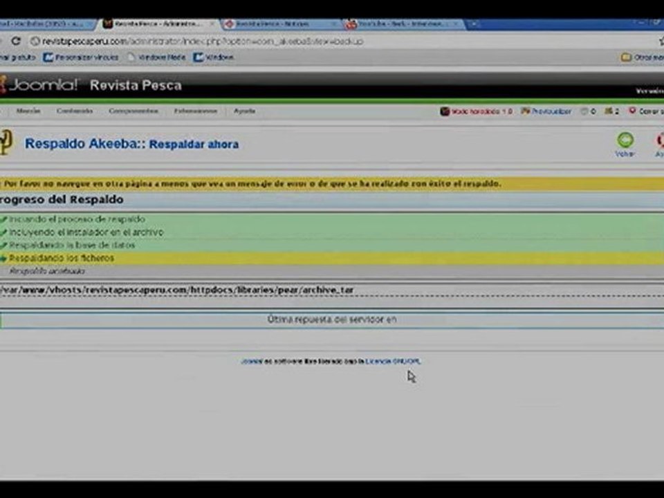Click the Progreso del Respaldo heading
The width and height of the screenshot is (664, 498).
(x=62, y=199)
